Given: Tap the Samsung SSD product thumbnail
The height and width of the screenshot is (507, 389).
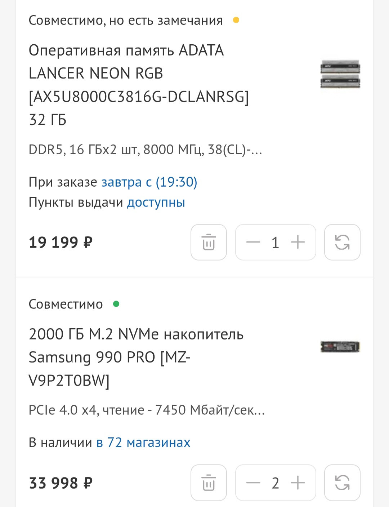Looking at the screenshot, I should pyautogui.click(x=340, y=347).
